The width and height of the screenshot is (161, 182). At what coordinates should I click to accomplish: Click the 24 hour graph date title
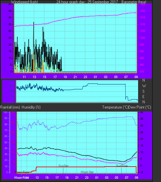(x=87, y=2)
